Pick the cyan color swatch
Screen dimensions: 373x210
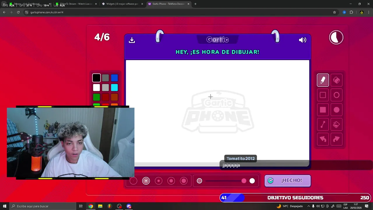pyautogui.click(x=114, y=87)
